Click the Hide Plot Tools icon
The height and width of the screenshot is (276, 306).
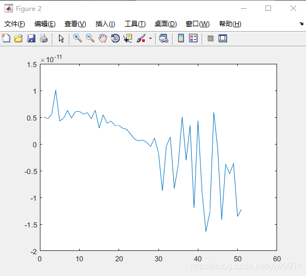(210, 38)
